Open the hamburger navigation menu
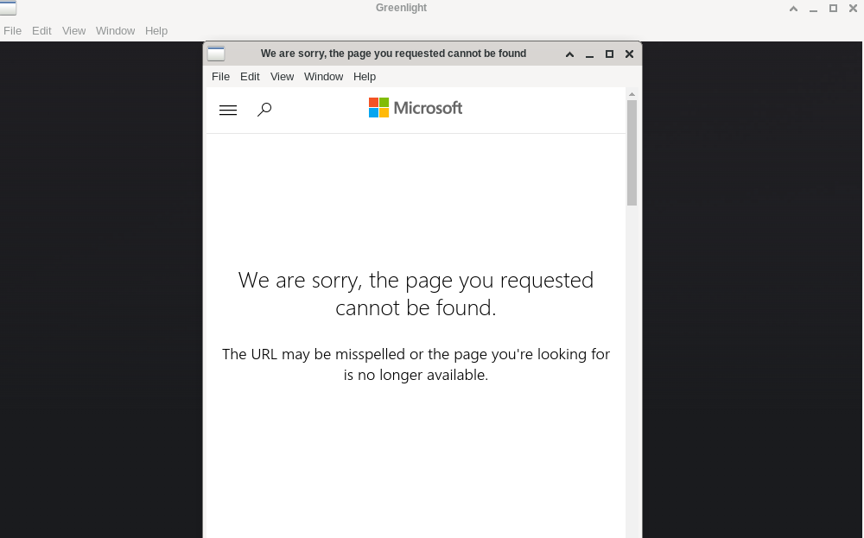 click(x=227, y=110)
